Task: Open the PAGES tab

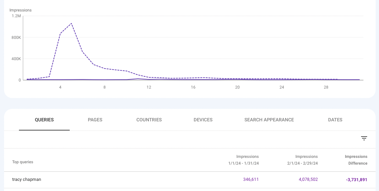Action: point(95,120)
